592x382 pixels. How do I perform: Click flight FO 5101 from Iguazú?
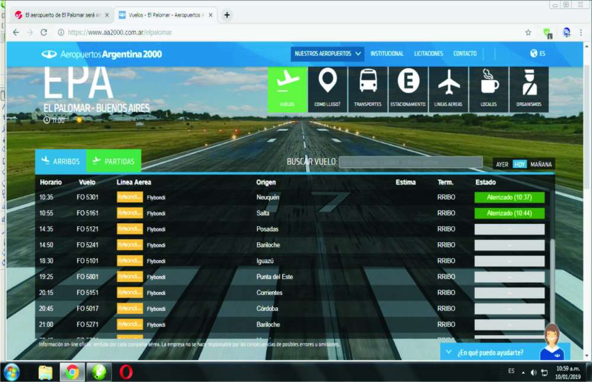point(292,261)
